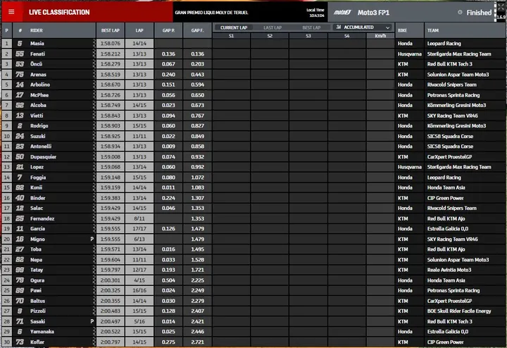This screenshot has width=507, height=348.
Task: Click the MotoGP logo
Action: click(x=342, y=12)
